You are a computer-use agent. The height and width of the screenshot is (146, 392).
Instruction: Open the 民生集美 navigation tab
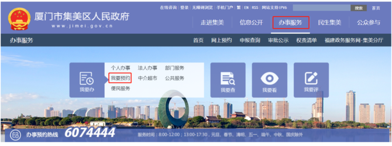click(x=330, y=22)
